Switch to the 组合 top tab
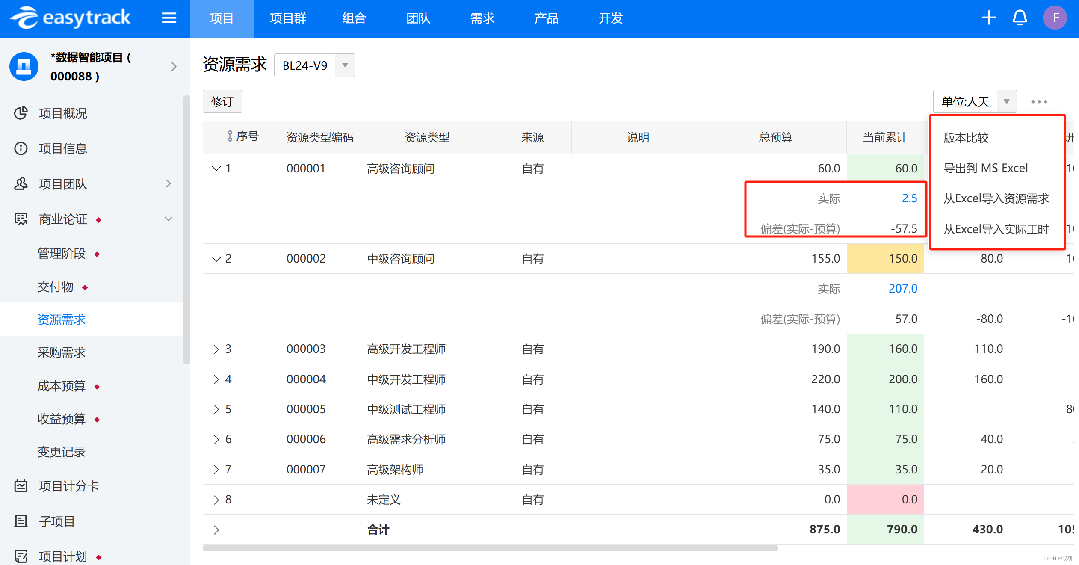1079x565 pixels. [354, 18]
